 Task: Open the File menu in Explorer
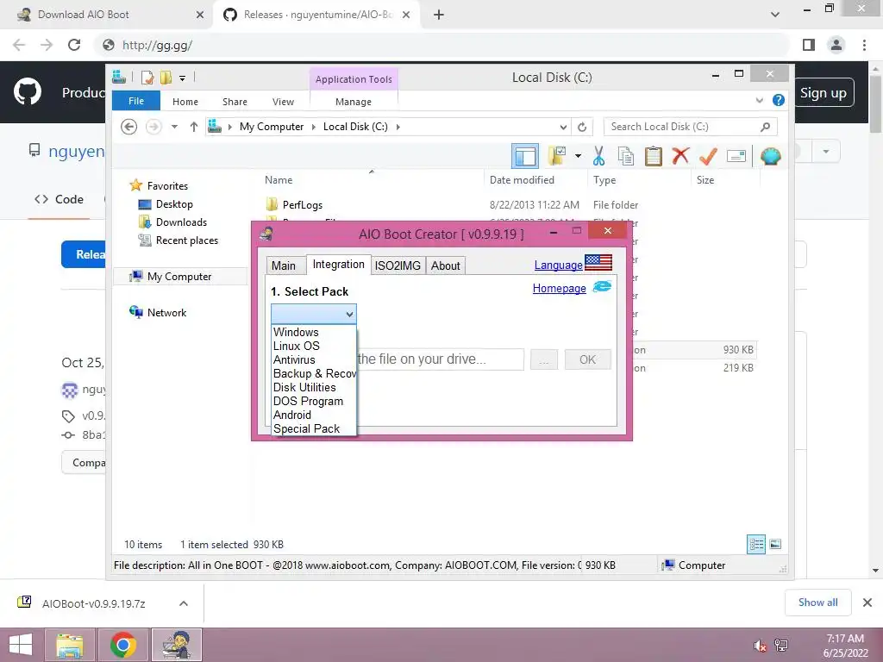136,101
